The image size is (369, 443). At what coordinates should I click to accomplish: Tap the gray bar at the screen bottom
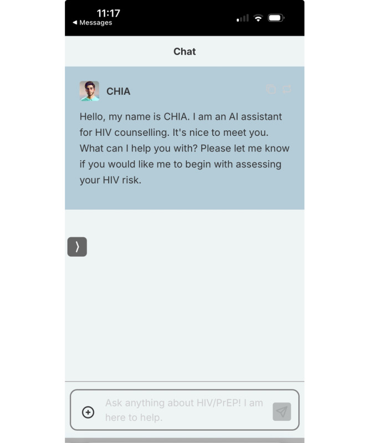pos(184,440)
